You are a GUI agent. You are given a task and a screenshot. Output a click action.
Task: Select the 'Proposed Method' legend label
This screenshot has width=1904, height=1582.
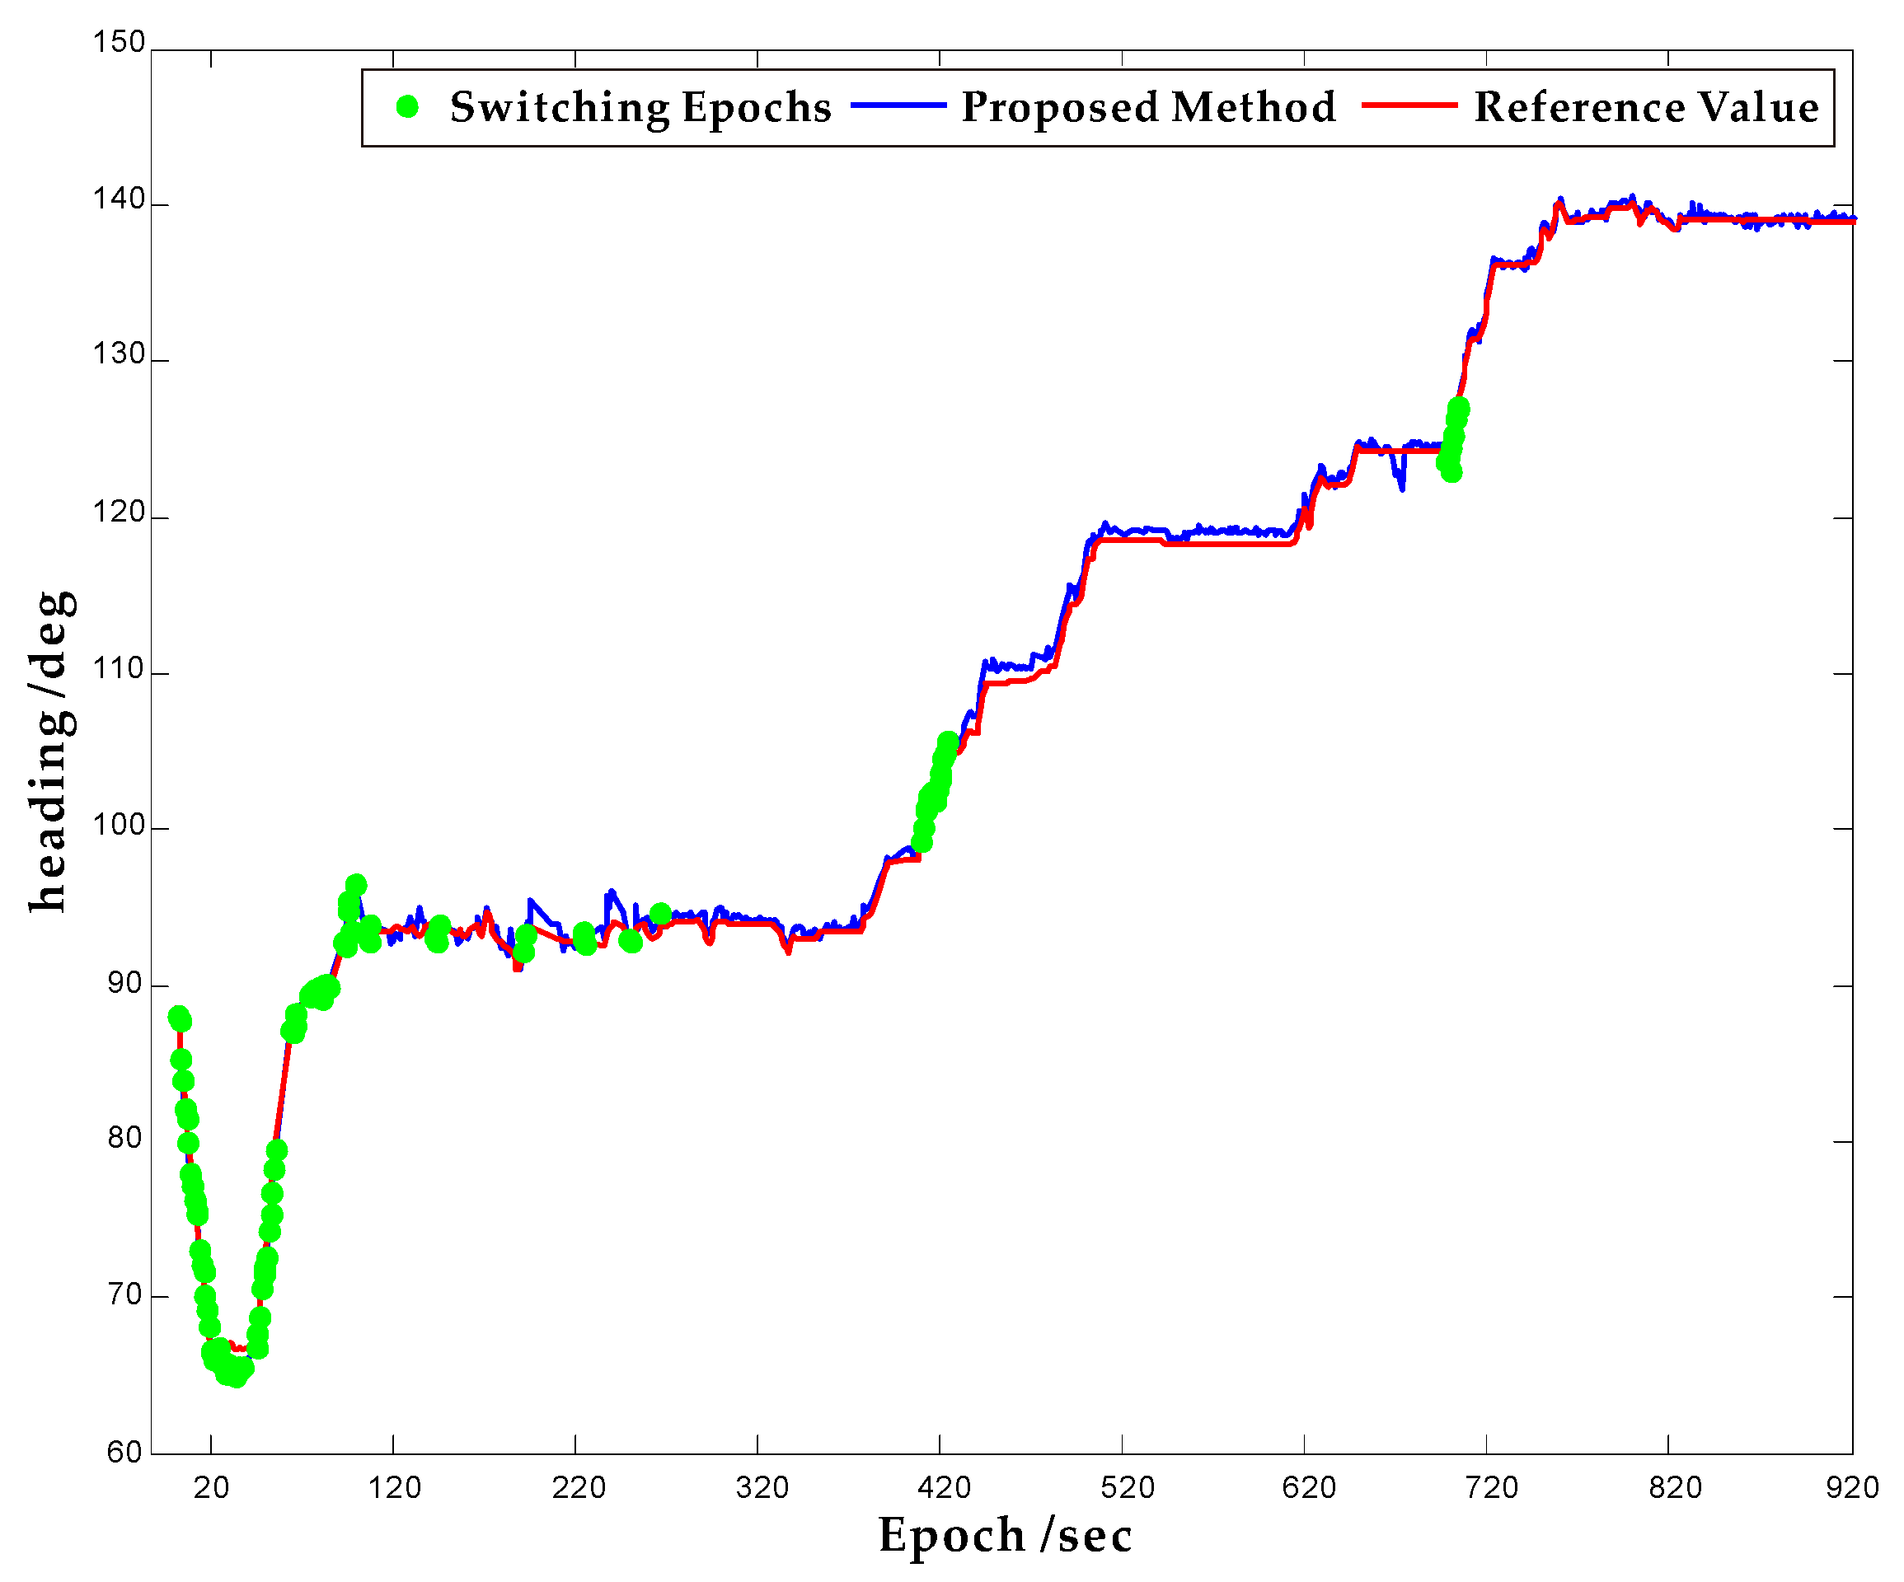tap(1149, 107)
